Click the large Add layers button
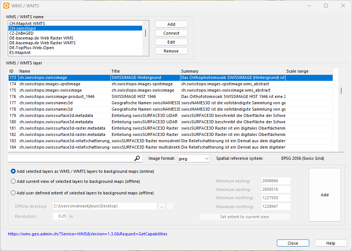 click(x=324, y=195)
